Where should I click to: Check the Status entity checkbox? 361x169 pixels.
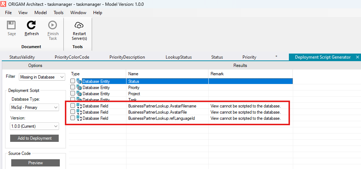[x=72, y=81]
